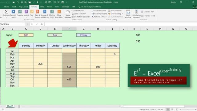Switch to Page Break Preview in status bar
The image size is (197, 111).
(177, 109)
